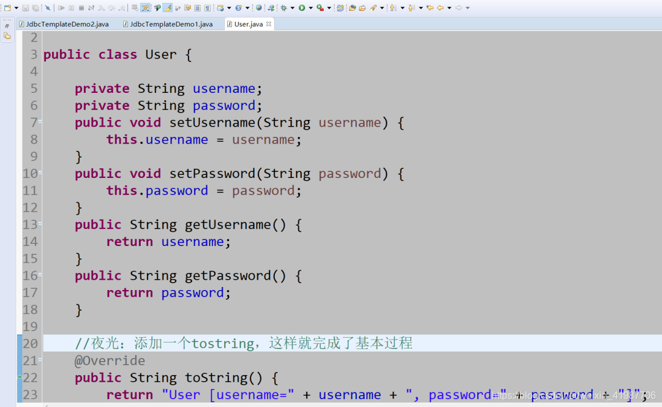Click the Open Web Browser globe icon
The height and width of the screenshot is (407, 662).
click(x=259, y=8)
